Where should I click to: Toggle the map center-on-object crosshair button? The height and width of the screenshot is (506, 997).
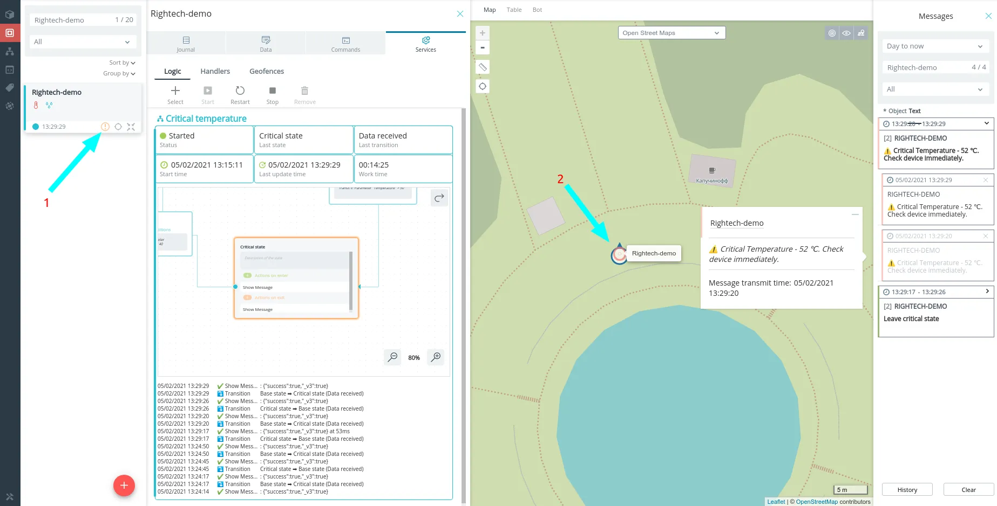[483, 86]
